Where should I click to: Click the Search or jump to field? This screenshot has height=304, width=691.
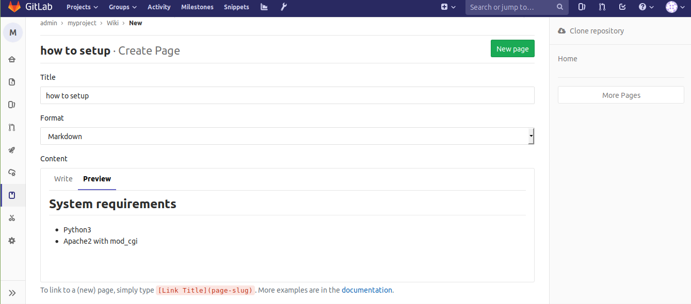point(517,7)
